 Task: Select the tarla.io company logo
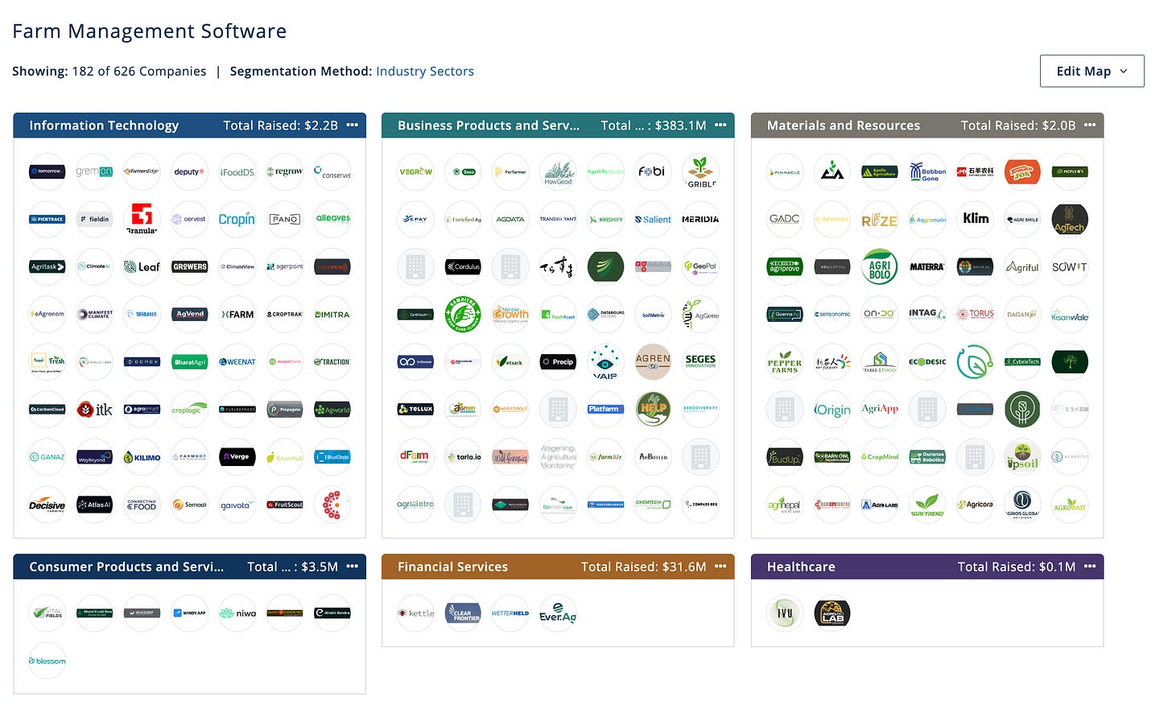coord(463,457)
